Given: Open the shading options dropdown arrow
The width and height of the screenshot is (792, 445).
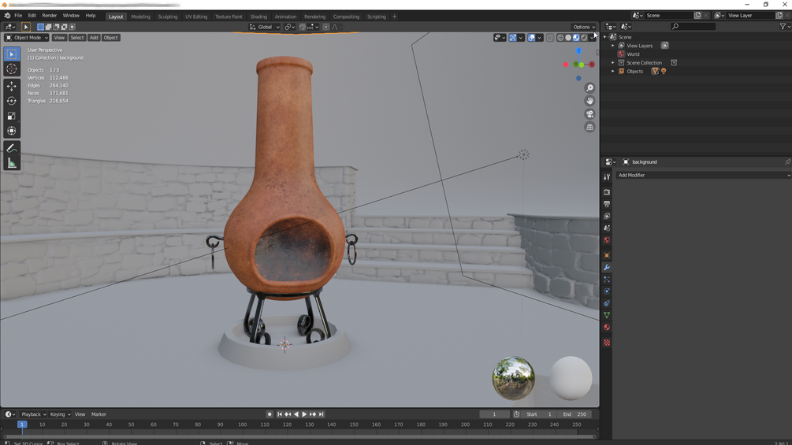Looking at the screenshot, I should (592, 37).
